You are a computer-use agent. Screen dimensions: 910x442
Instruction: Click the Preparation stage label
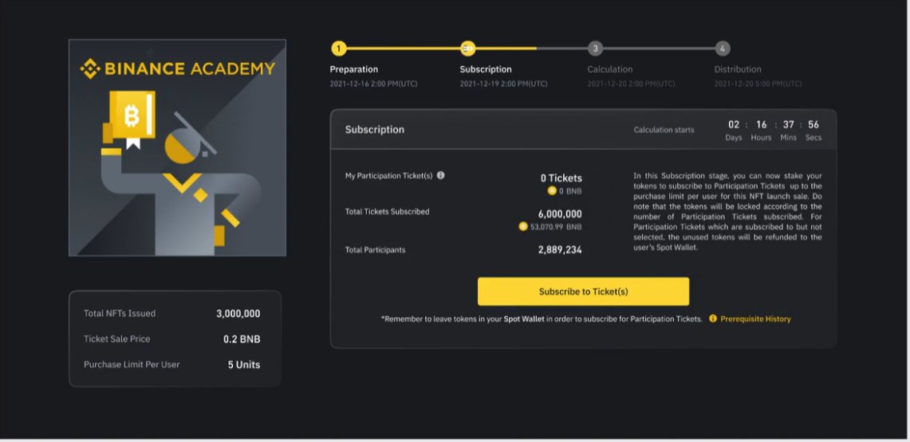click(x=353, y=69)
